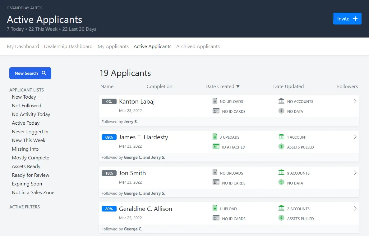Screen dimensions: 369x236
Task: Click the bank accounts icon in Jon Smith's row
Action: tap(281, 173)
